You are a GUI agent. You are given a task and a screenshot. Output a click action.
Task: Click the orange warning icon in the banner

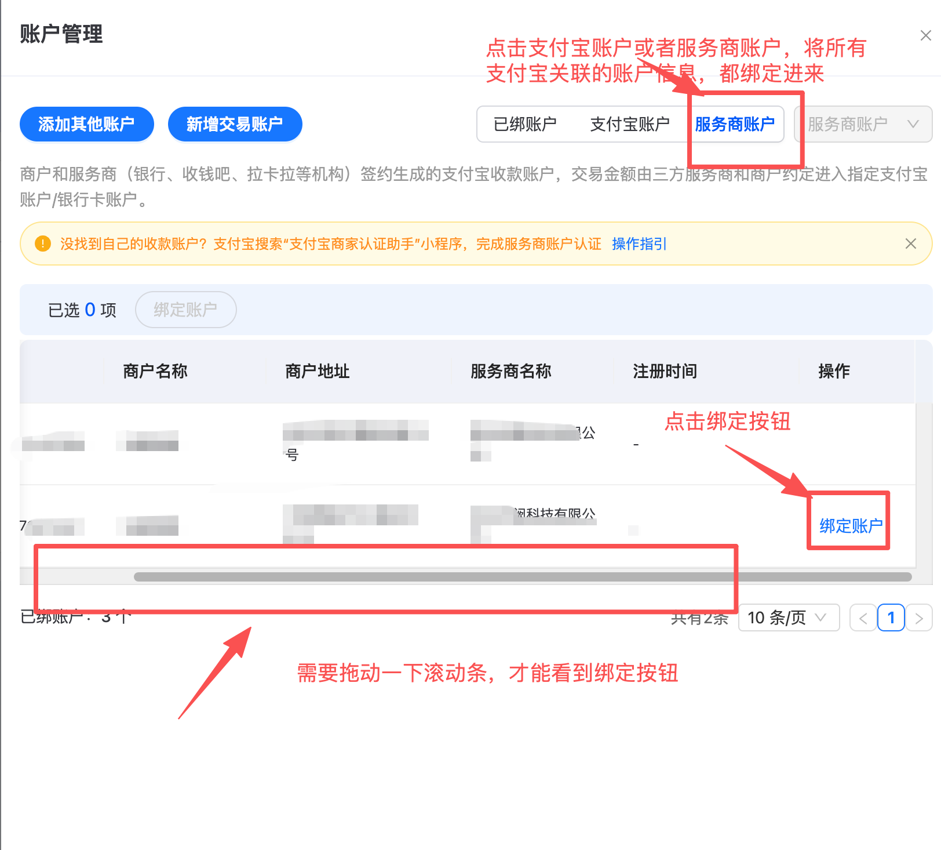[x=42, y=244]
